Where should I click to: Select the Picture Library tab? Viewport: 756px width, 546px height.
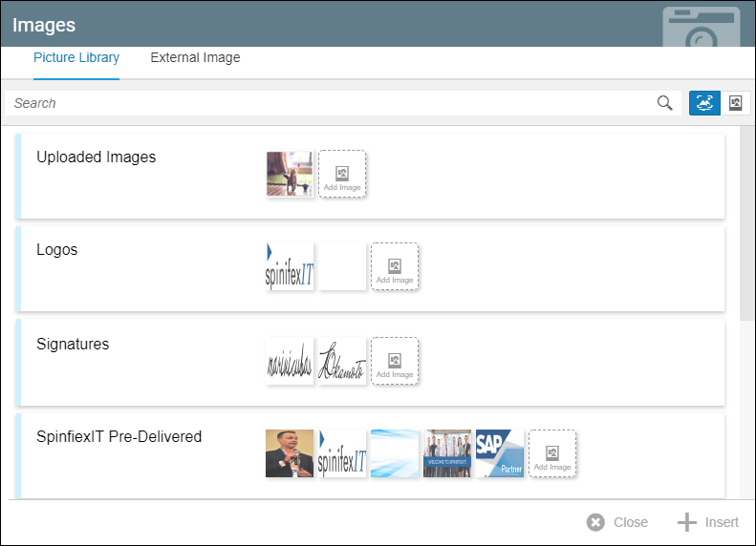76,58
